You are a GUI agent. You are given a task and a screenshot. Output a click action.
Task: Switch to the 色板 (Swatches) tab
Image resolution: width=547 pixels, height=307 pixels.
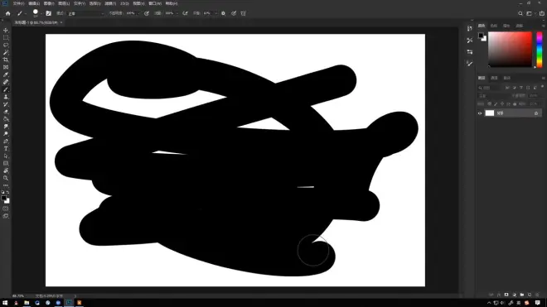494,26
